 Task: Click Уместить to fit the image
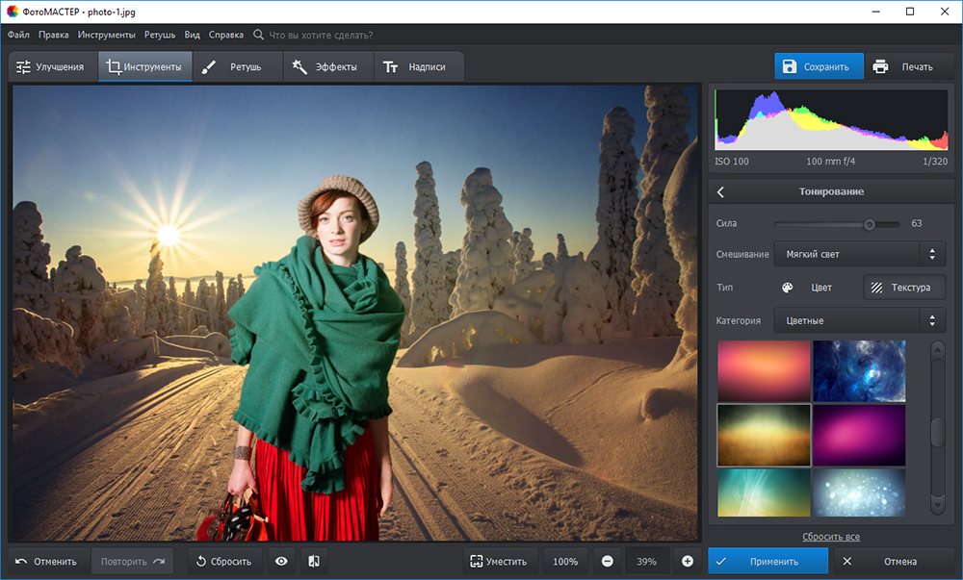[x=498, y=561]
